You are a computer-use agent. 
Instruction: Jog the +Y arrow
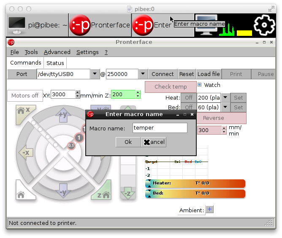point(63,115)
